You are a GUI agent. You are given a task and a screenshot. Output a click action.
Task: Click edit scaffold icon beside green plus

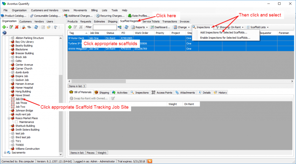[x=75, y=27]
